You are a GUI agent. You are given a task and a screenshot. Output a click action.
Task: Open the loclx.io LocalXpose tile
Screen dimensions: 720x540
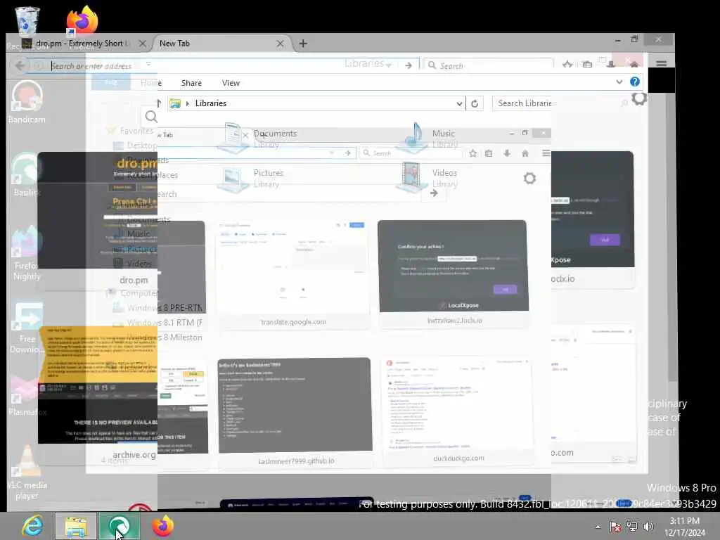click(x=454, y=273)
